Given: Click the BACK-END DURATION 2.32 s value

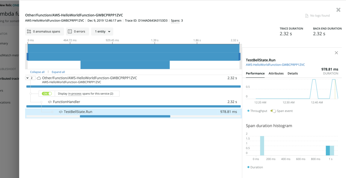Looking at the screenshot, I should 319,34.
